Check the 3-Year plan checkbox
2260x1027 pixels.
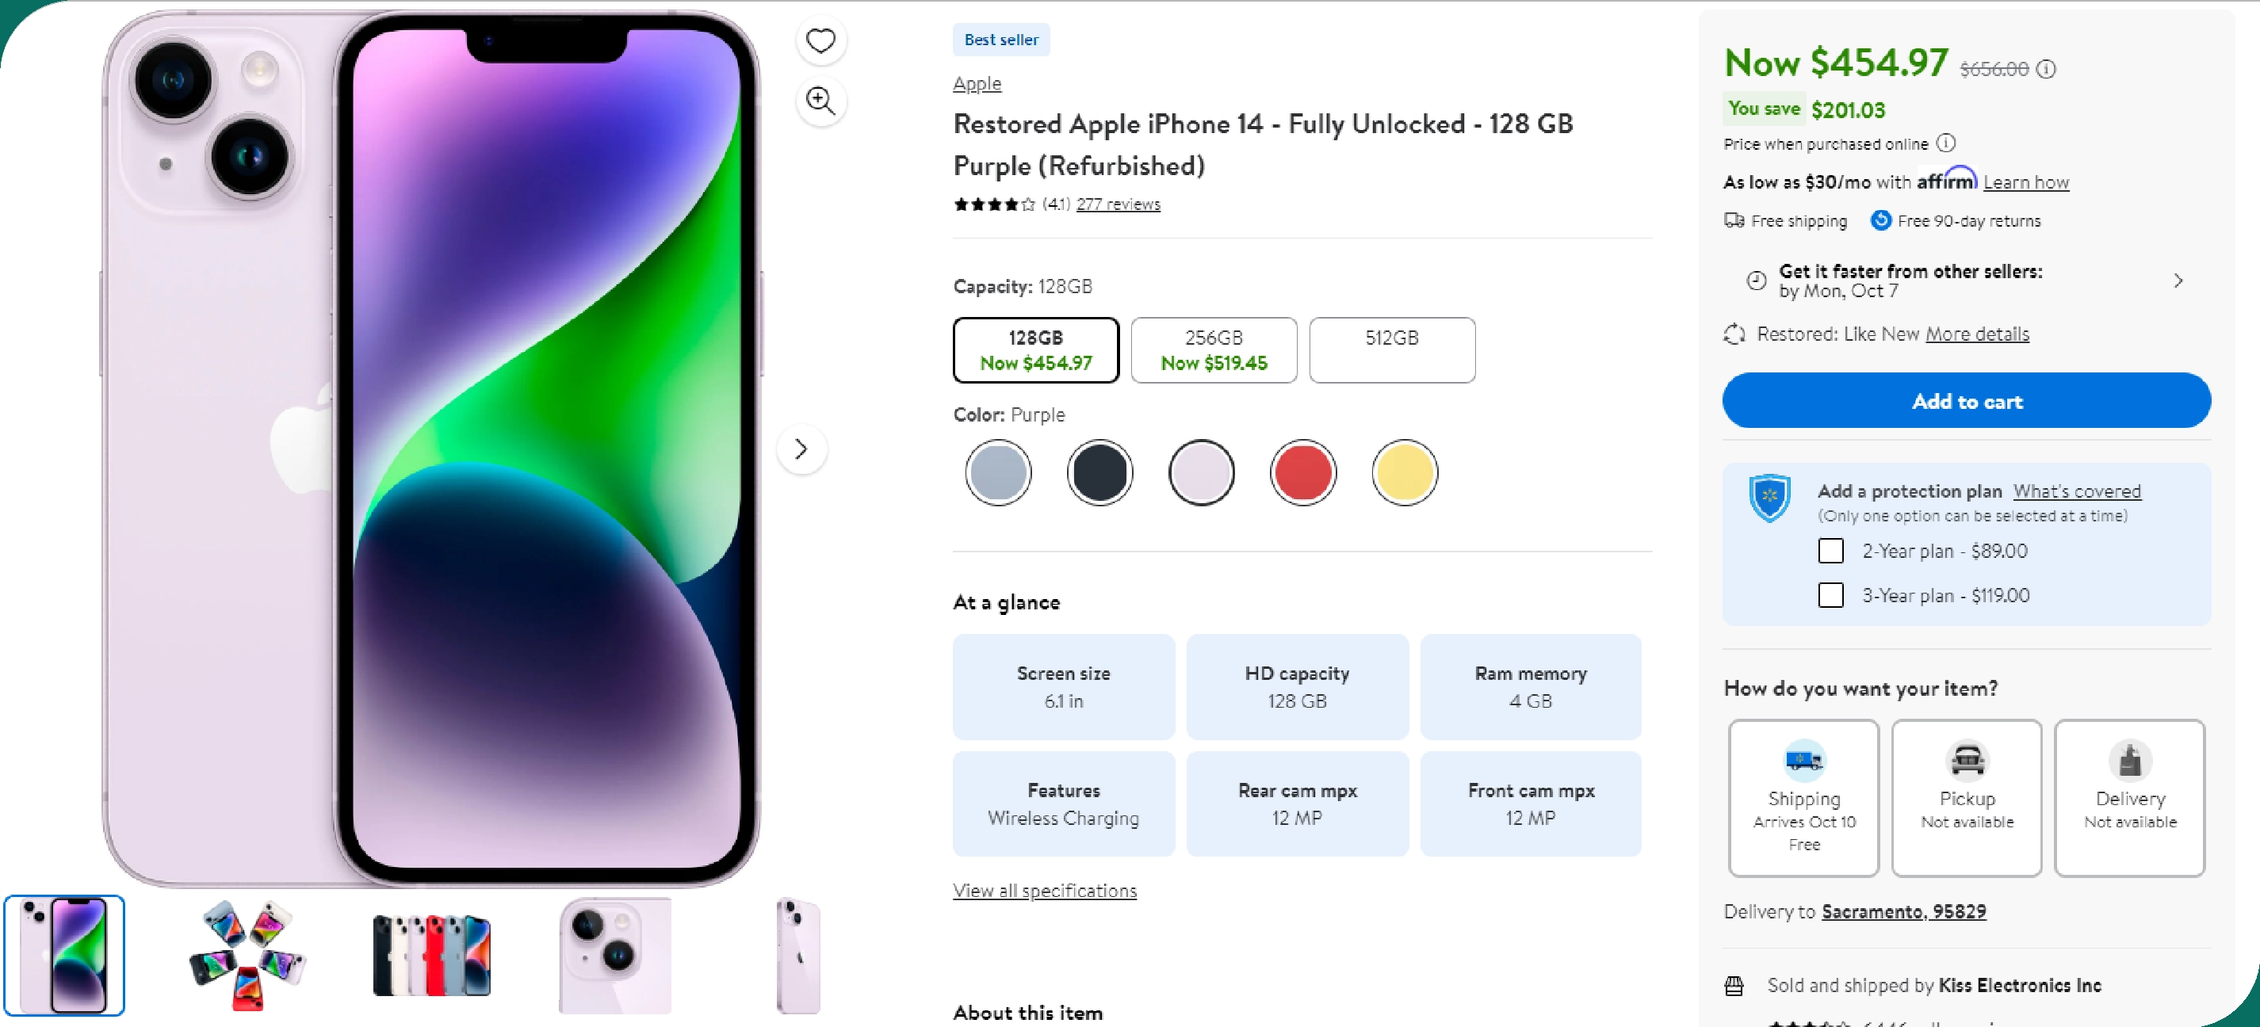(1831, 595)
